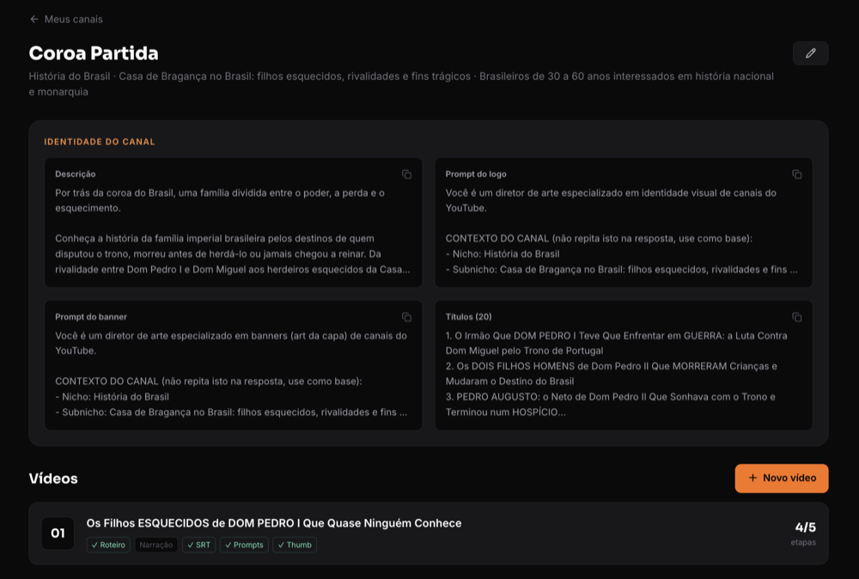Click the Coroa Partida channel title
The image size is (859, 579).
[x=94, y=53]
